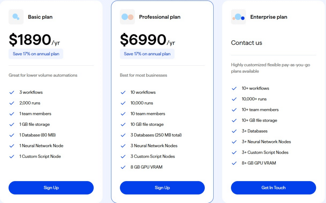Click the "Contact us" text
This screenshot has width=326, height=203.
point(246,43)
